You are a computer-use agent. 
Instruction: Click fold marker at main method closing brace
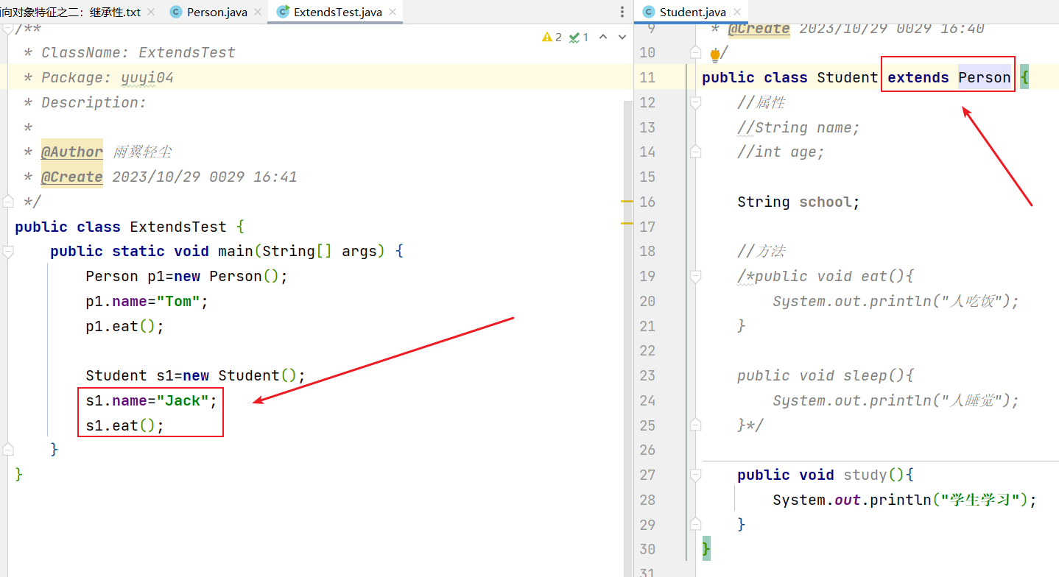7,448
